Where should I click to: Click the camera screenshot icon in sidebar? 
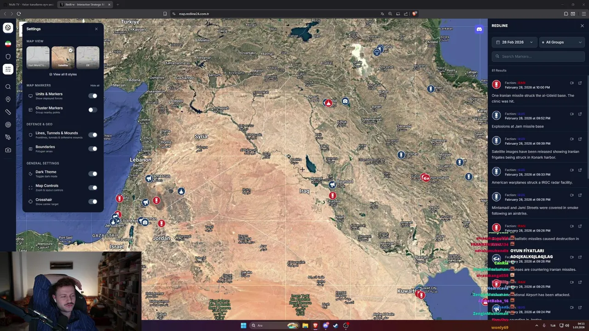8,150
